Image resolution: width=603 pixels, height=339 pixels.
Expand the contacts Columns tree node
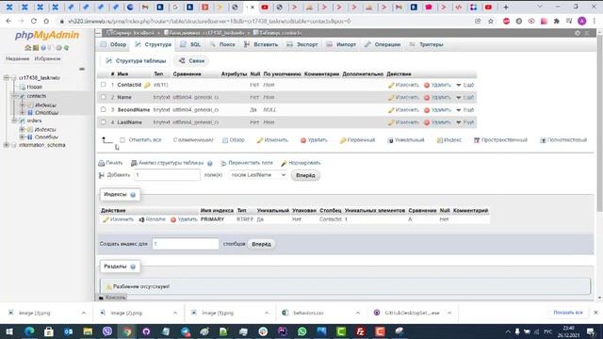(22, 113)
